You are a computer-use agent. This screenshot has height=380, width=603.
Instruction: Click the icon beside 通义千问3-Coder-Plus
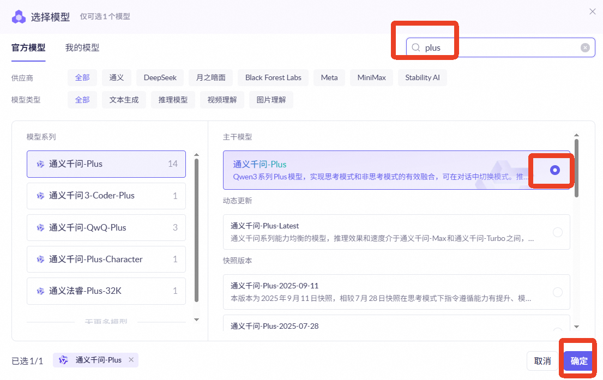pyautogui.click(x=40, y=196)
